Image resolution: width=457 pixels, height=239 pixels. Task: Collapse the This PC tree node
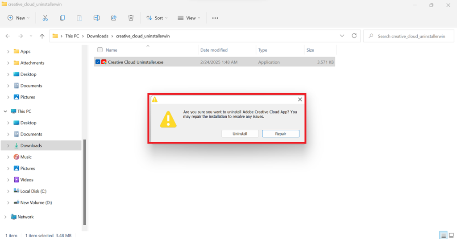(x=5, y=111)
